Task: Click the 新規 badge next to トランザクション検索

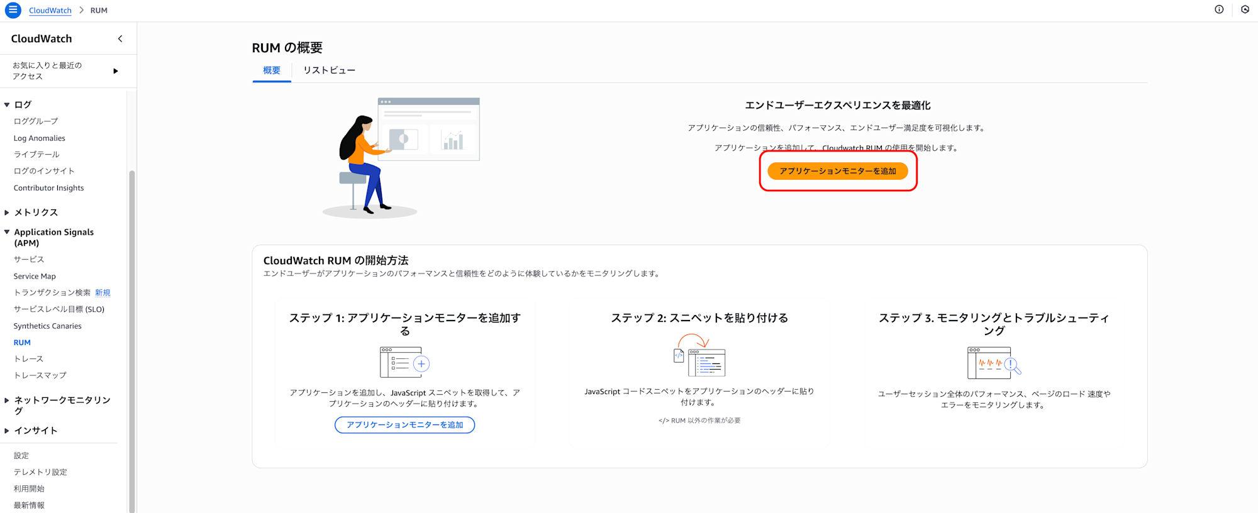Action: (x=103, y=292)
